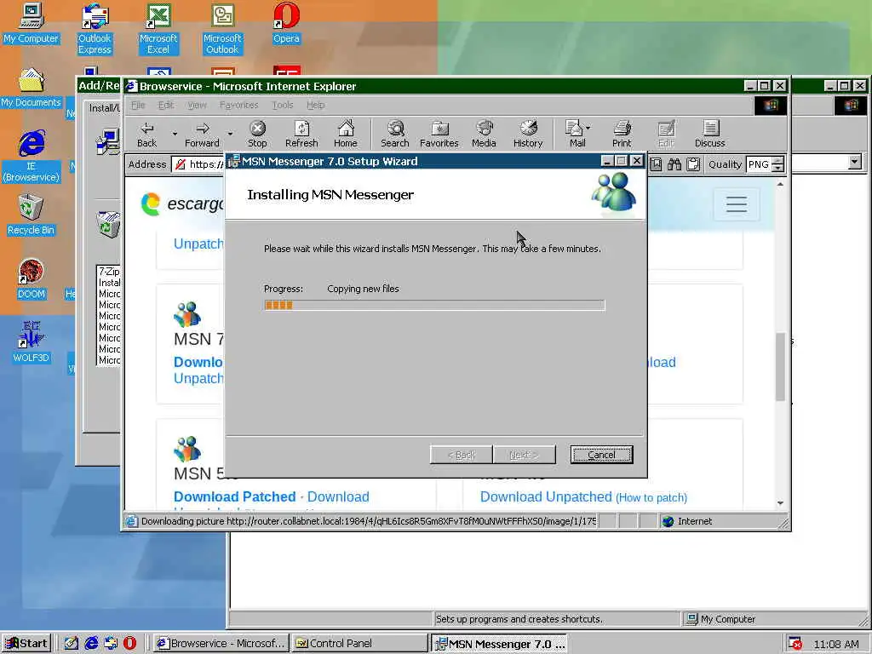
Task: Open the address dropdown in the rear window
Action: 855,162
